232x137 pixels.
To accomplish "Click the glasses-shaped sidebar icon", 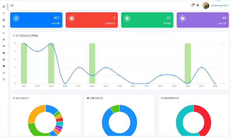I will pos(4,33).
